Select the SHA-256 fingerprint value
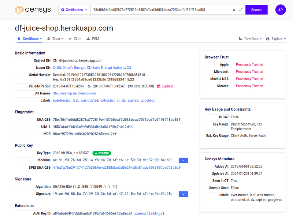Image resolution: width=293 pixels, height=217 pixels. (x=116, y=120)
